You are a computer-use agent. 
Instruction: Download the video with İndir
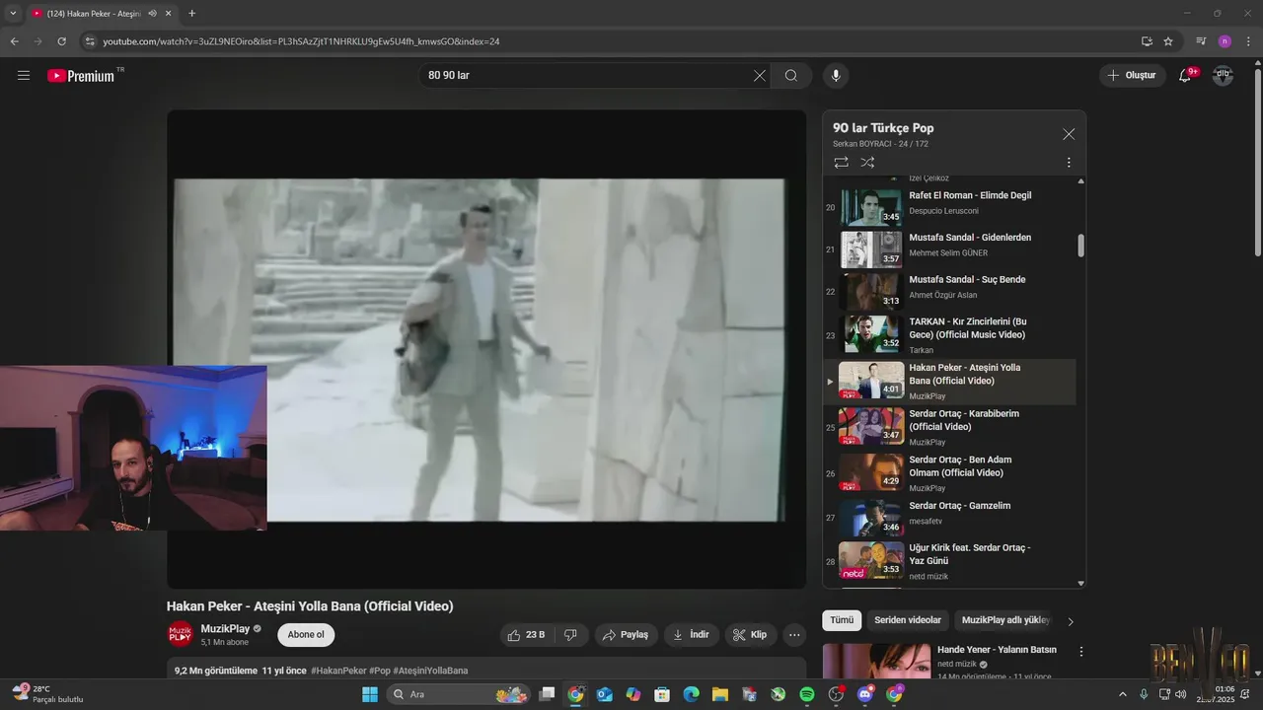pyautogui.click(x=691, y=635)
